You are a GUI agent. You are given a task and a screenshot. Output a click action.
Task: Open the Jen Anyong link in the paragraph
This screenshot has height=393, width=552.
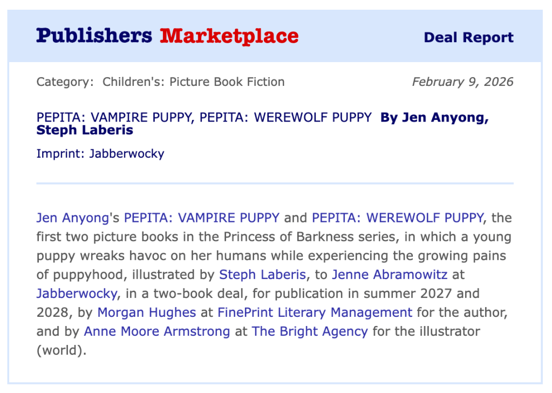coord(72,218)
